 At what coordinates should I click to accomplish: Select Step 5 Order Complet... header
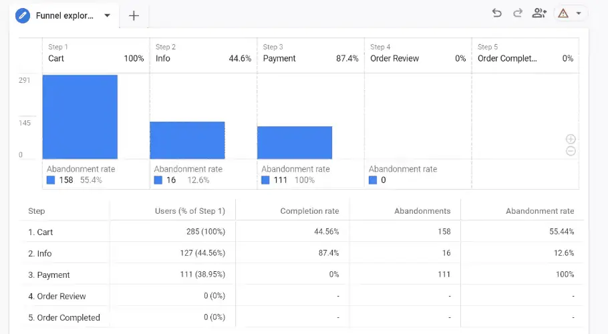pos(525,55)
